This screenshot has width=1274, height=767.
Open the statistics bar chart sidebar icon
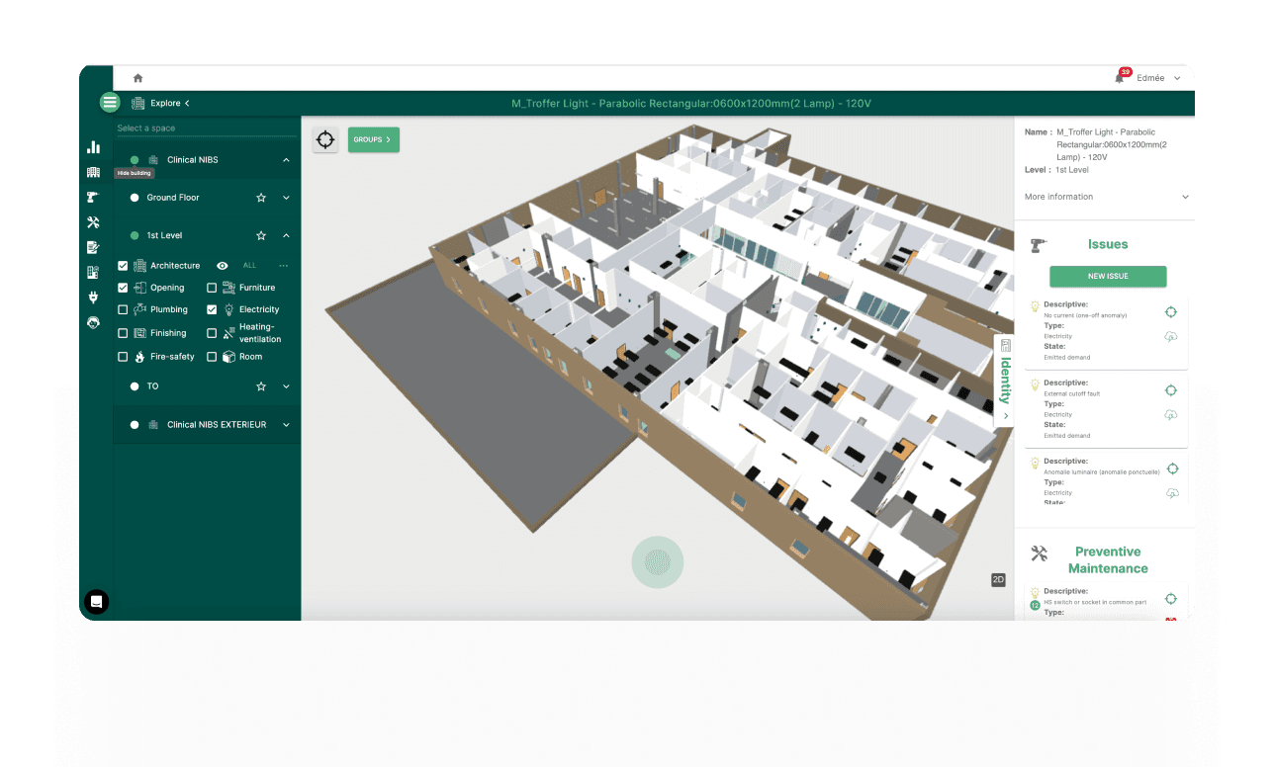click(x=94, y=147)
